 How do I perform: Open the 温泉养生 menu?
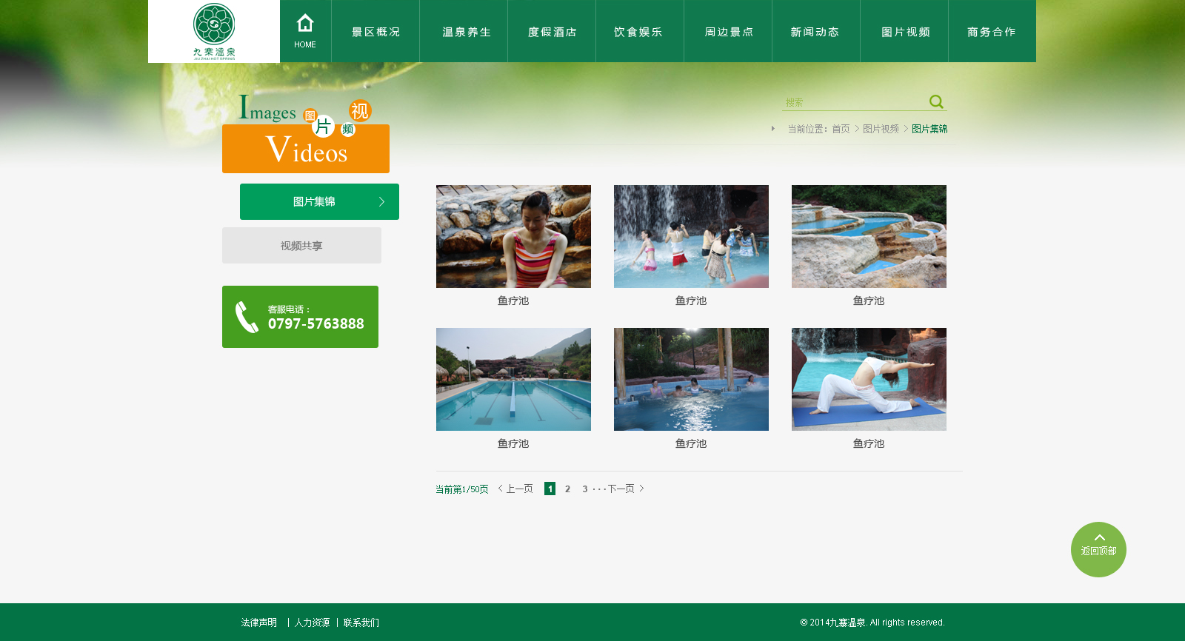click(x=466, y=32)
